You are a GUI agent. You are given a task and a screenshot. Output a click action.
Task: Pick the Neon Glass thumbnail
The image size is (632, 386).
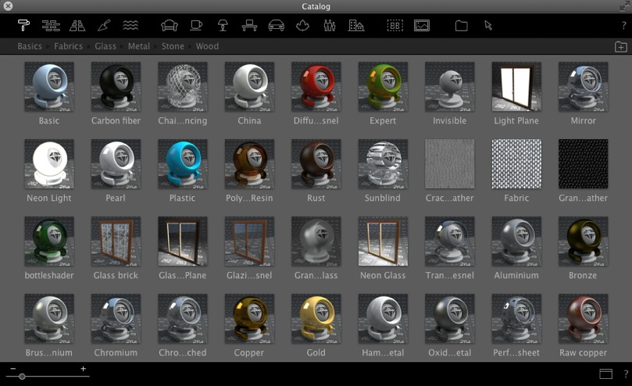click(x=383, y=241)
